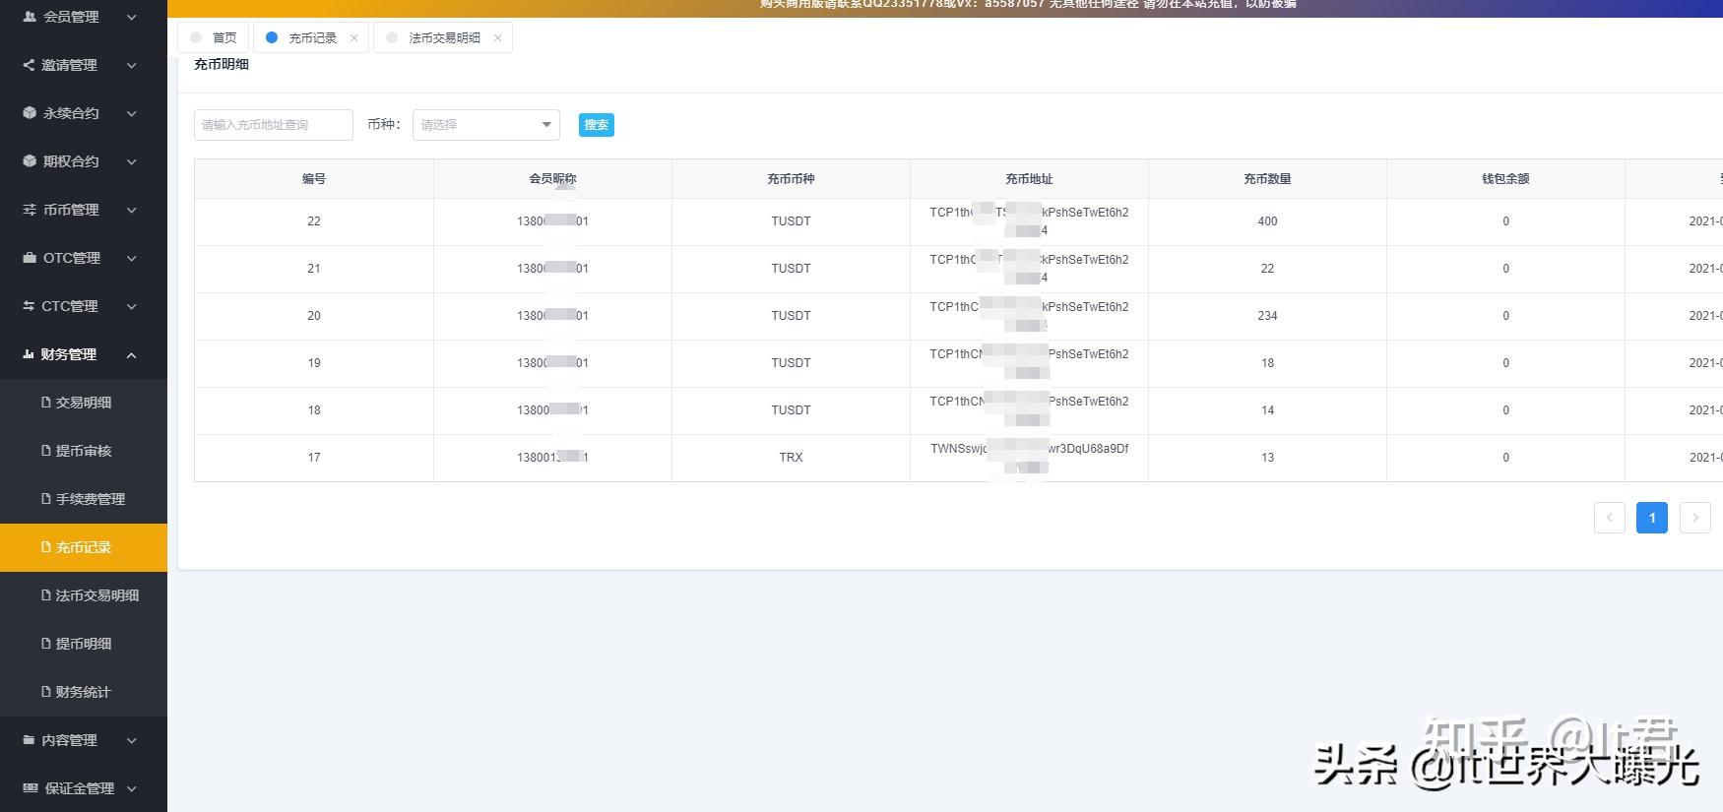Screen dimensions: 1723x812
Task: Click the 充币币种 column header
Action: [x=791, y=179]
